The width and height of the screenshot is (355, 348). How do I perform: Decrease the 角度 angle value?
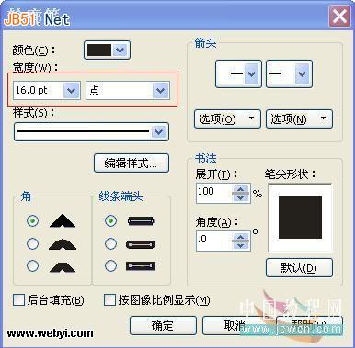click(241, 245)
